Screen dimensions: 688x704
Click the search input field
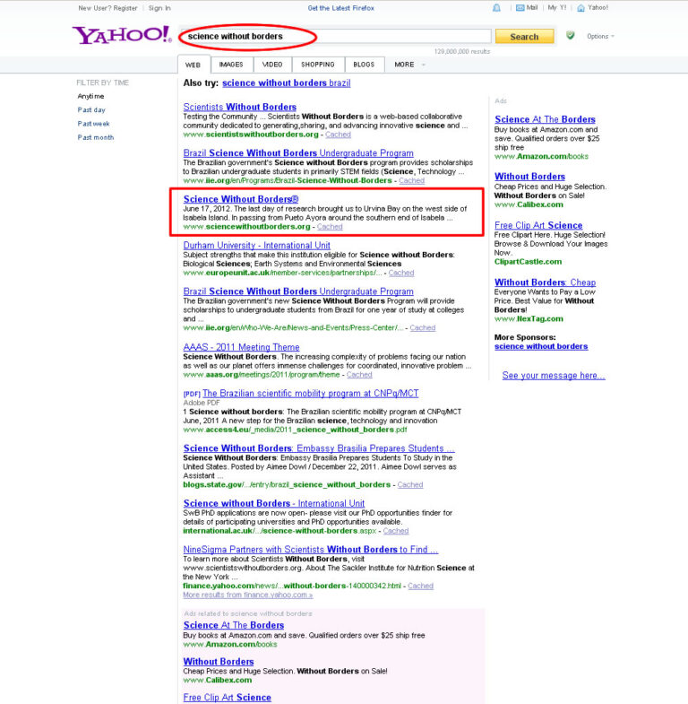point(335,37)
